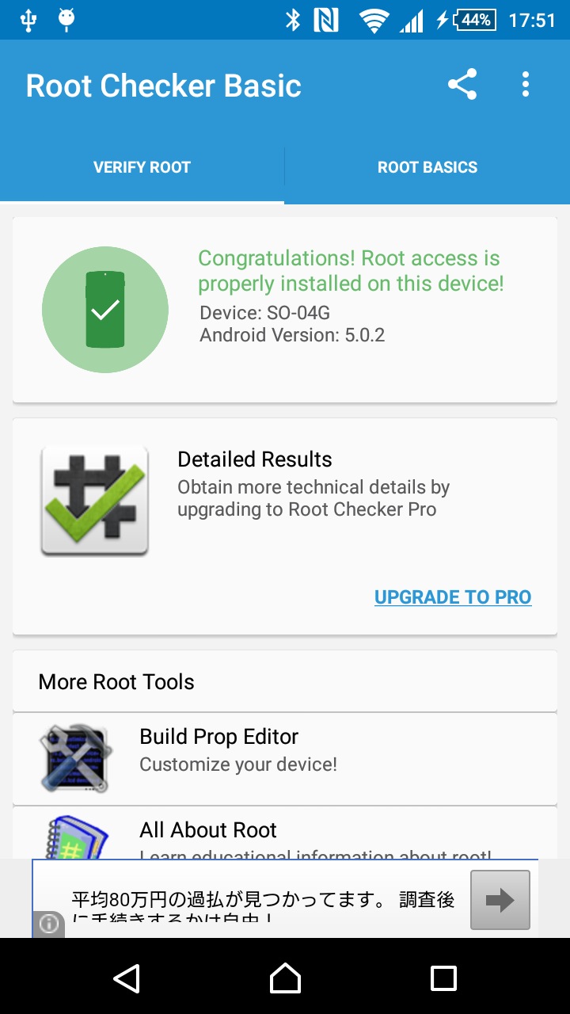Switch to the ROOT BASICS tab
The width and height of the screenshot is (570, 1014).
point(427,167)
